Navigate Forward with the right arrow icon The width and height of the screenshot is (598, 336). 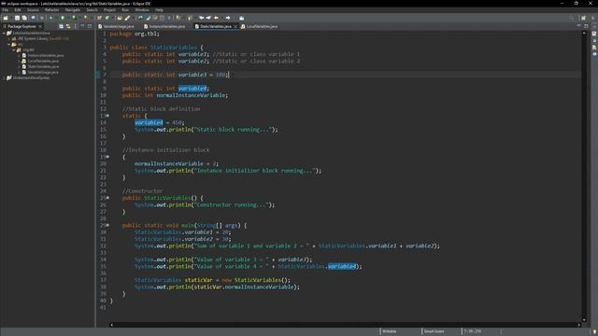pos(228,18)
